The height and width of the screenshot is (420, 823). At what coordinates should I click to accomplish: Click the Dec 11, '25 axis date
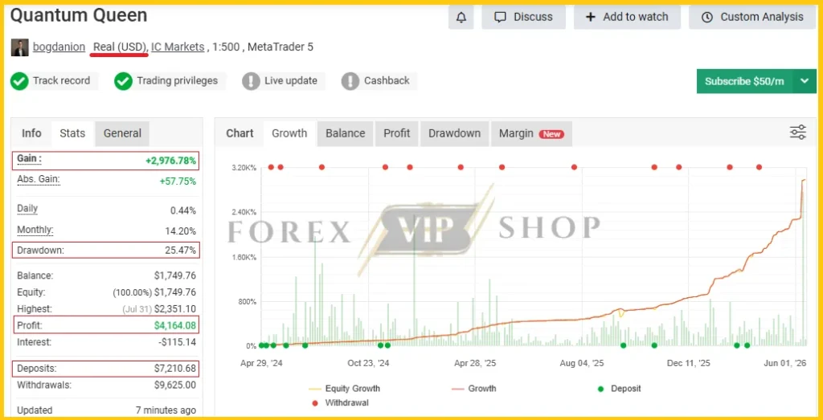[688, 363]
